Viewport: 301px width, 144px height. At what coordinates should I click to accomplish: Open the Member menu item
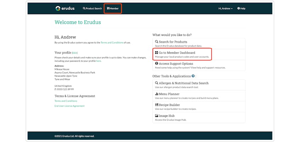113,8
